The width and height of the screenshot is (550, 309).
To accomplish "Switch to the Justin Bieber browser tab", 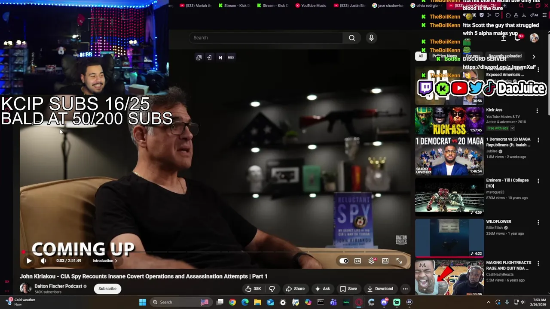I will (350, 6).
